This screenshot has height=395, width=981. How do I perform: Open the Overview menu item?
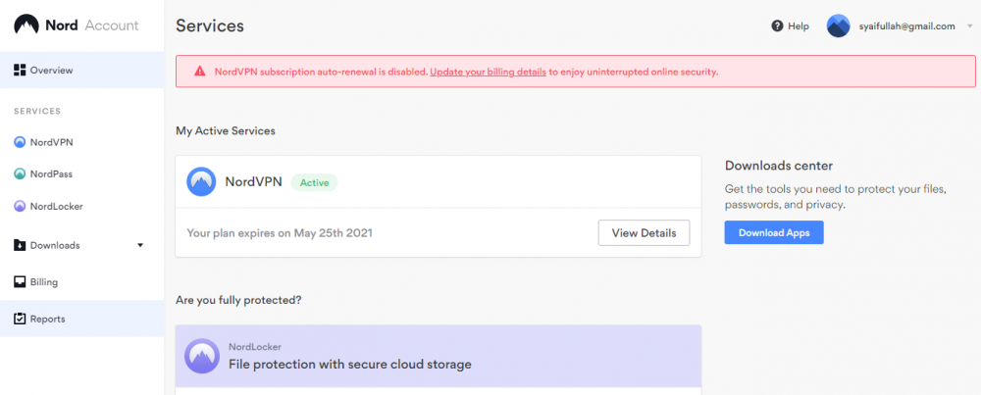click(51, 71)
